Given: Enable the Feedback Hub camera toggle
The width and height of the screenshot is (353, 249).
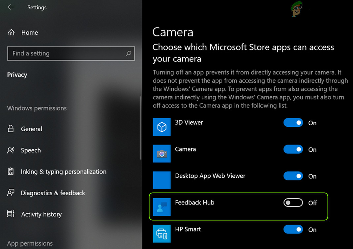Looking at the screenshot, I should pos(293,202).
